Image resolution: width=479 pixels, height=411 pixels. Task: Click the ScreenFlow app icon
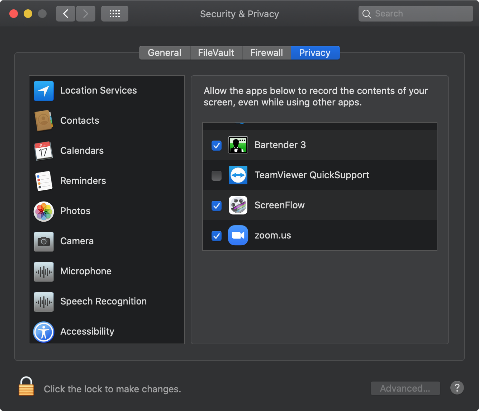click(x=238, y=205)
